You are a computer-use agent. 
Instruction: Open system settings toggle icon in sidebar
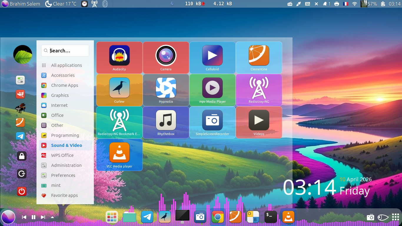coord(20,80)
